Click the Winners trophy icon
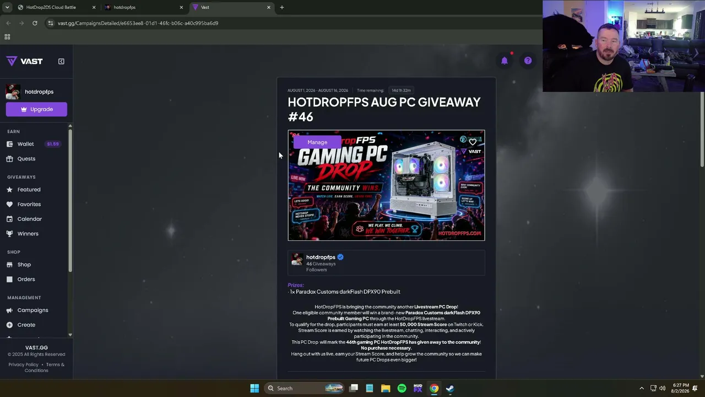705x397 pixels. tap(9, 234)
